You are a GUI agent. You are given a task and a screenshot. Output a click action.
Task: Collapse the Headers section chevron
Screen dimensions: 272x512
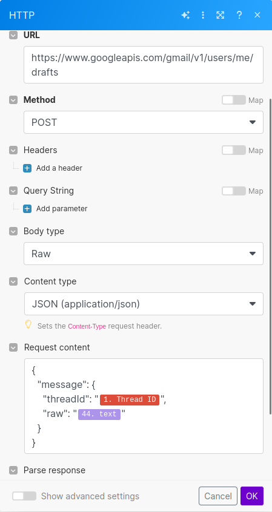coord(13,150)
